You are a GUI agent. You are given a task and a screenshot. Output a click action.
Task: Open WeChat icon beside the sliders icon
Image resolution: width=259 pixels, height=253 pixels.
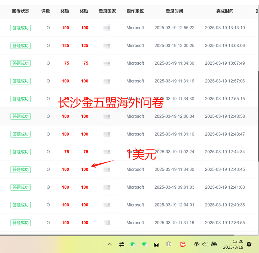(x=133, y=244)
